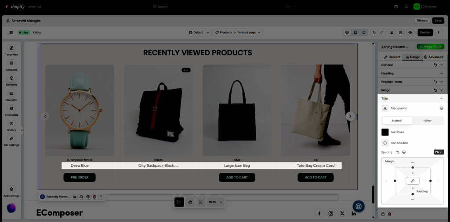Open the Navigator panel

click(11, 95)
